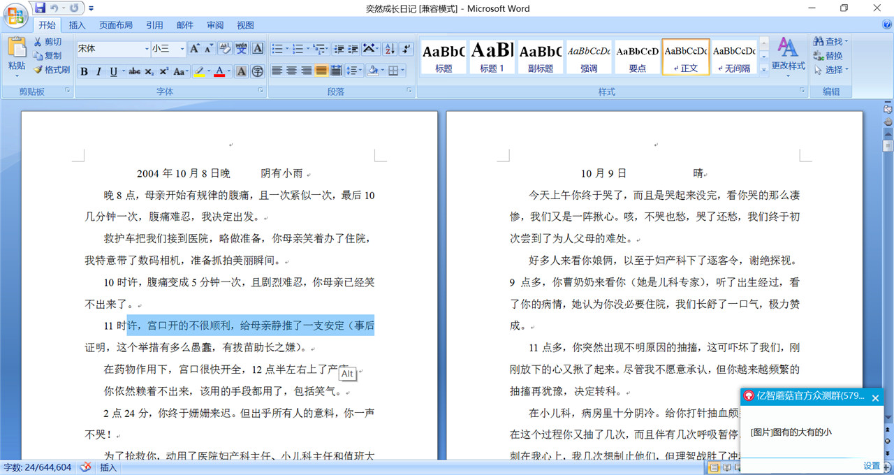
Task: Expand the numbering list dropdown arrow
Action: 308,49
